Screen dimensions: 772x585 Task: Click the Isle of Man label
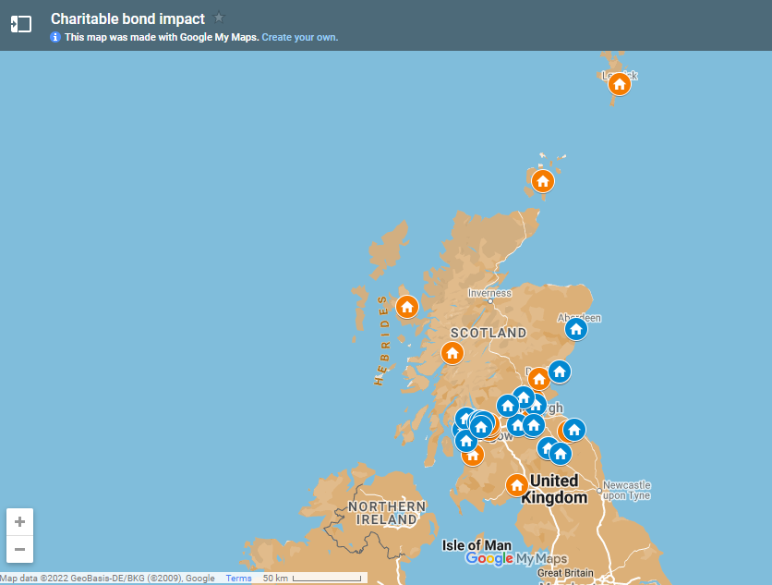(x=476, y=545)
